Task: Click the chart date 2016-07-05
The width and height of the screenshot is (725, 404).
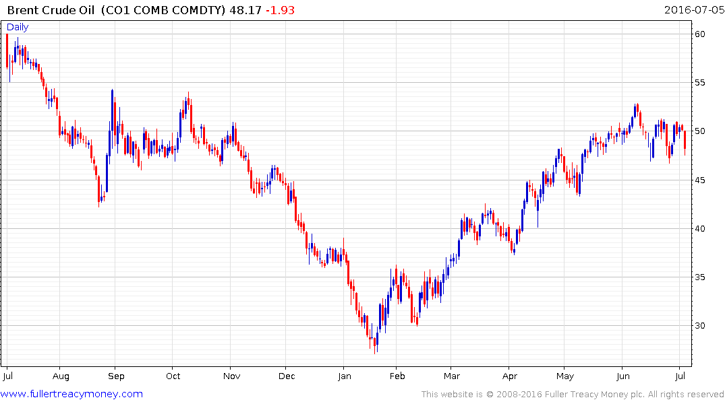Action: [x=694, y=9]
